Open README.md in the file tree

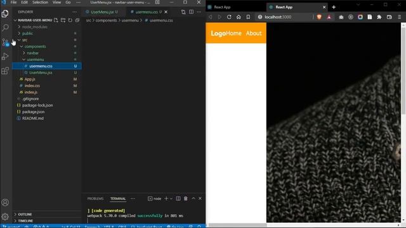32,118
